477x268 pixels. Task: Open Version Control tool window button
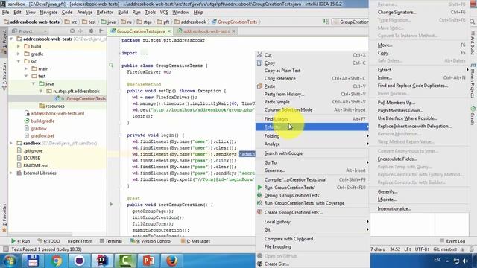coord(151,241)
